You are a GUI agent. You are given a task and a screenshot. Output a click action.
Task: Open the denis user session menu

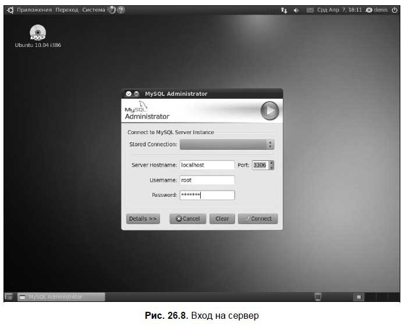coord(376,10)
